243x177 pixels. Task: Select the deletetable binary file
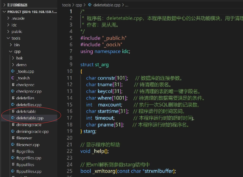[x=26, y=111]
